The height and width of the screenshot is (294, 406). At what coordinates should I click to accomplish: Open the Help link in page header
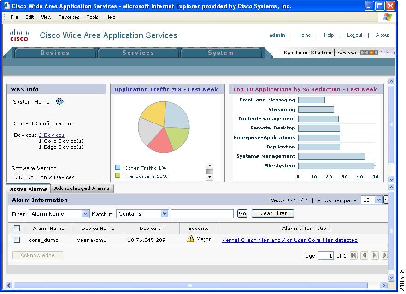tap(329, 35)
